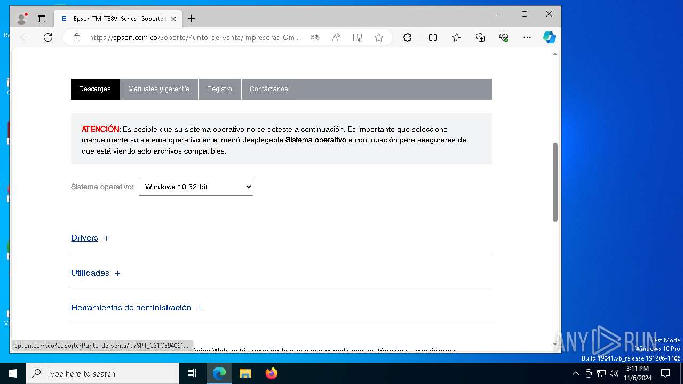
Task: Refresh the Epson support page
Action: pos(48,37)
